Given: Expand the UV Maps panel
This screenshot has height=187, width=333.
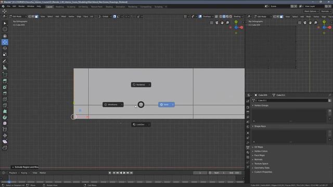Looking at the screenshot, I should pos(258,147).
